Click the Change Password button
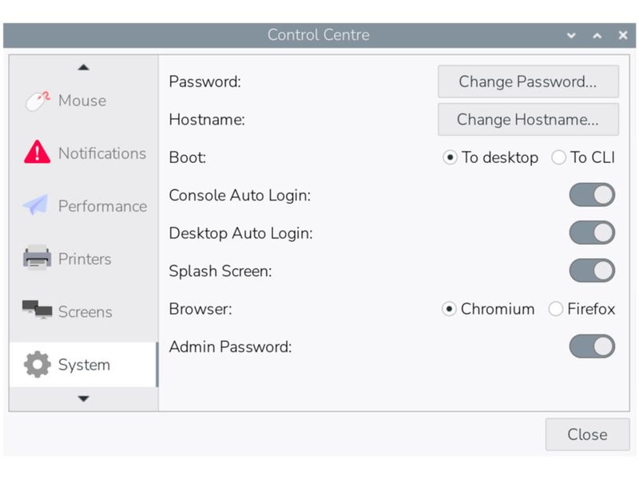Screen dimensions: 639x479 click(x=528, y=81)
